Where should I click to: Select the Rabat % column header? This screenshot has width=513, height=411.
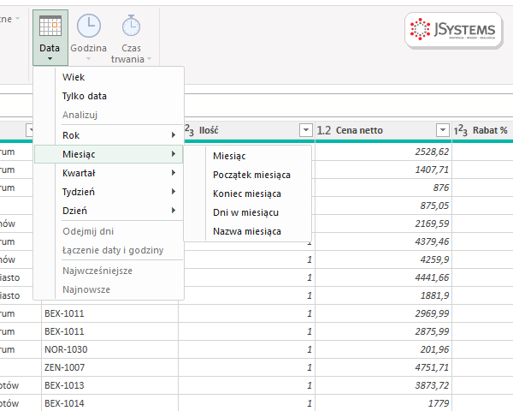click(482, 130)
